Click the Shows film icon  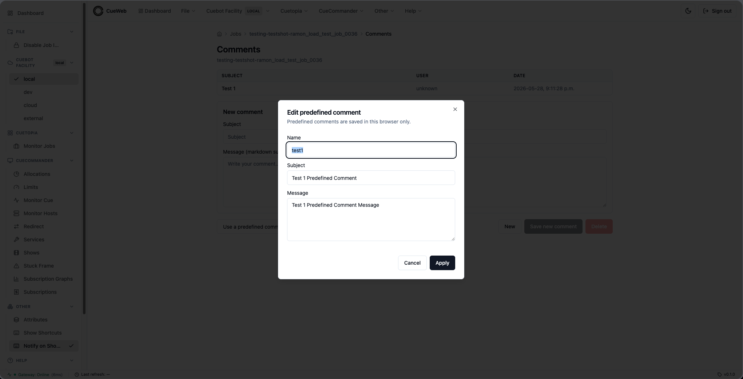pos(16,253)
